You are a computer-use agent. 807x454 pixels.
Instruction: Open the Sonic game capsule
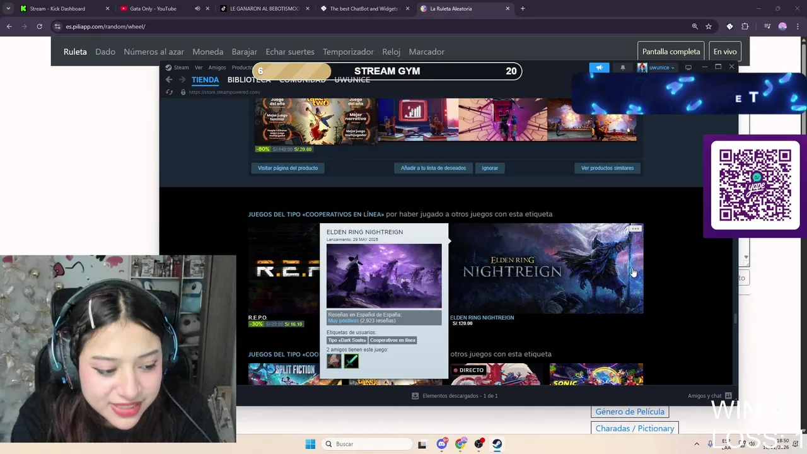click(x=596, y=374)
